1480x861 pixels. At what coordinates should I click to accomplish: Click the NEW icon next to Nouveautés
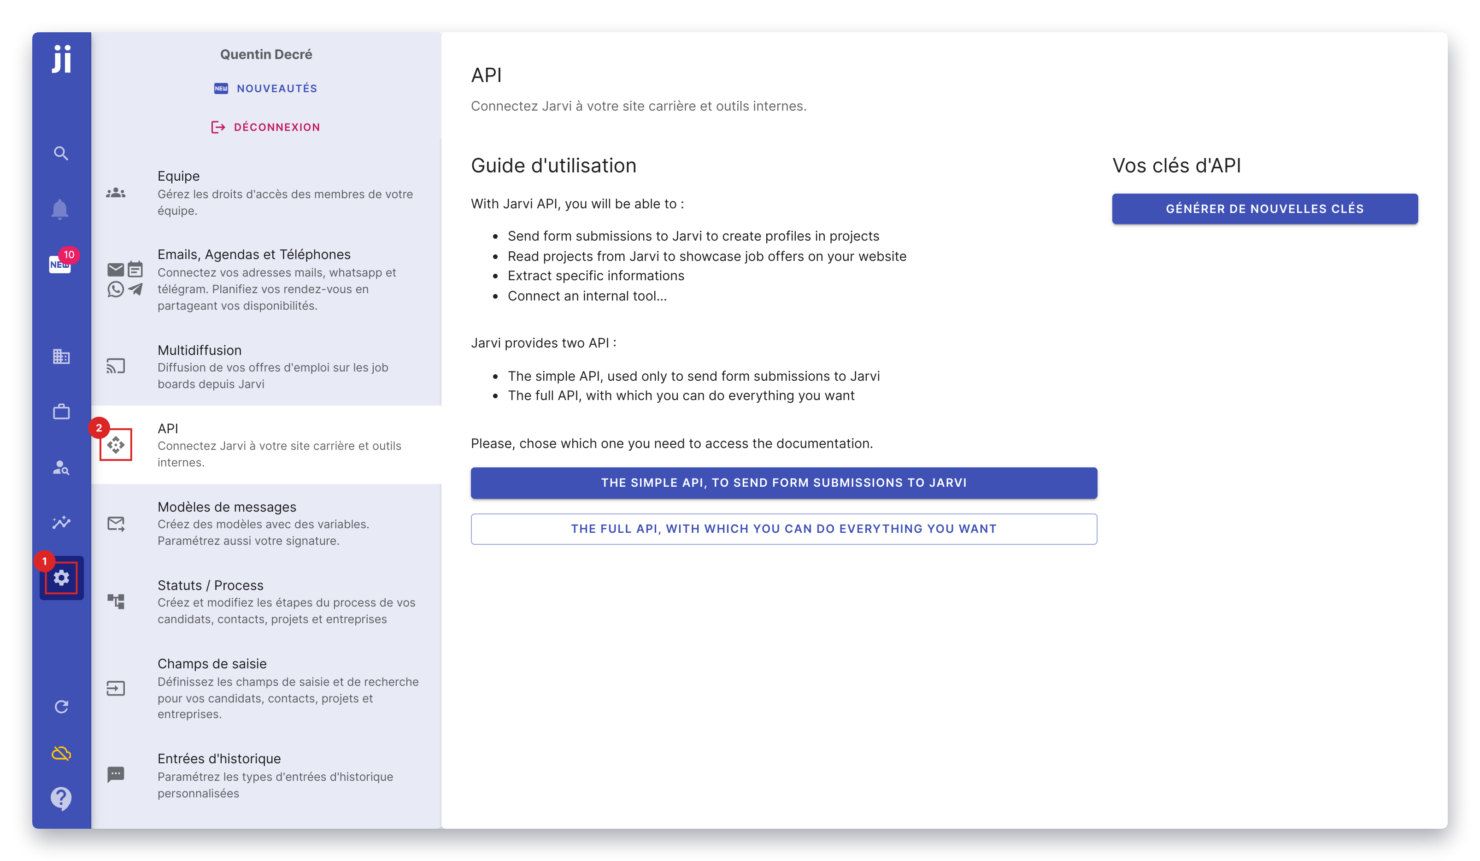(221, 88)
